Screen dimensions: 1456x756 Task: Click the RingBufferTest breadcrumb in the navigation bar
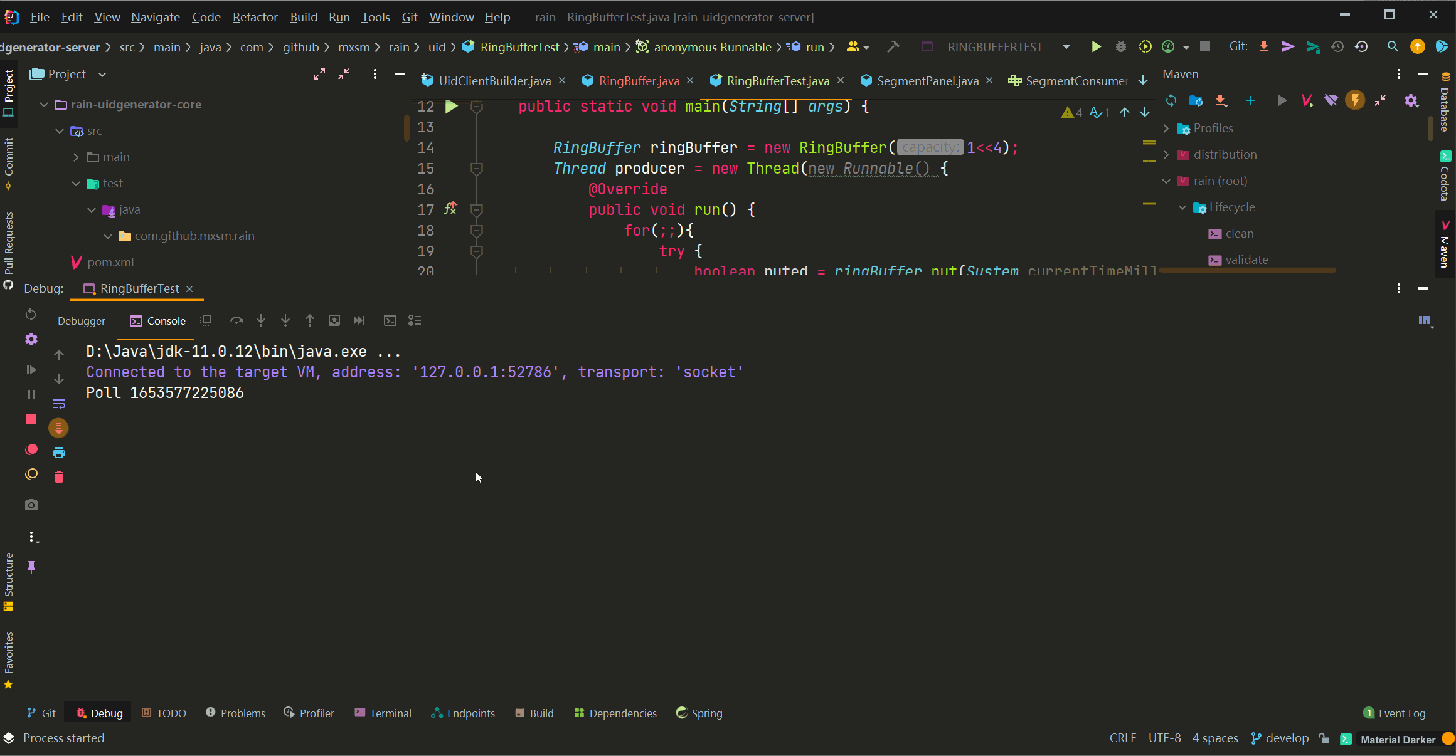(x=519, y=46)
